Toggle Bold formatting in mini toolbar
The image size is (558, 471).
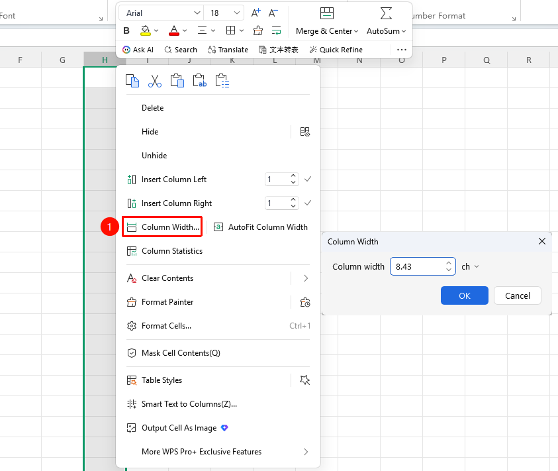126,30
